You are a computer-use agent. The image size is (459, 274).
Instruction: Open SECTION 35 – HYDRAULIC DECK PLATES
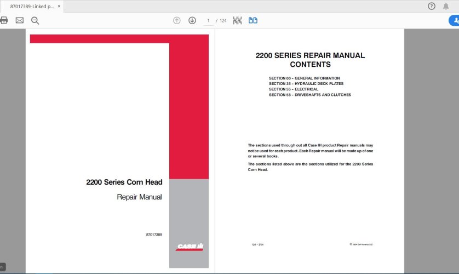coord(306,84)
